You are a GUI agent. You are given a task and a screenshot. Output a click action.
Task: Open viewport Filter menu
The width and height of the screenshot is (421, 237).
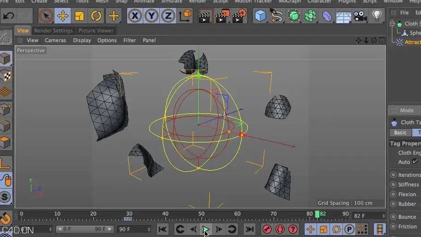[x=129, y=40]
